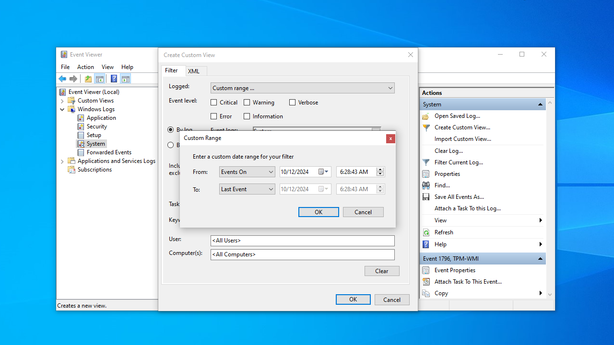Viewport: 614px width, 345px height.
Task: Check the Critical event level checkbox
Action: pos(214,103)
